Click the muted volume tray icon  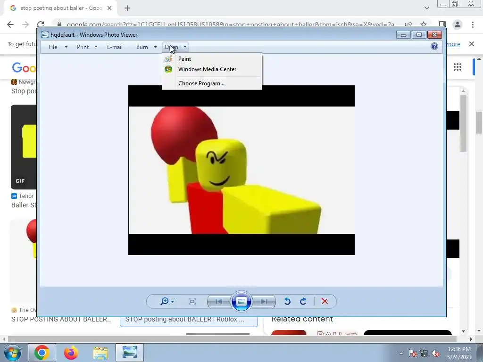point(435,353)
